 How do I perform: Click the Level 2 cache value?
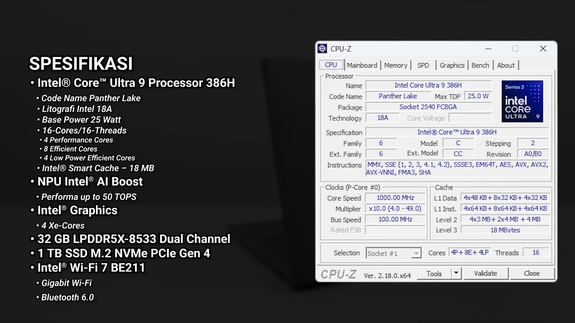point(505,219)
